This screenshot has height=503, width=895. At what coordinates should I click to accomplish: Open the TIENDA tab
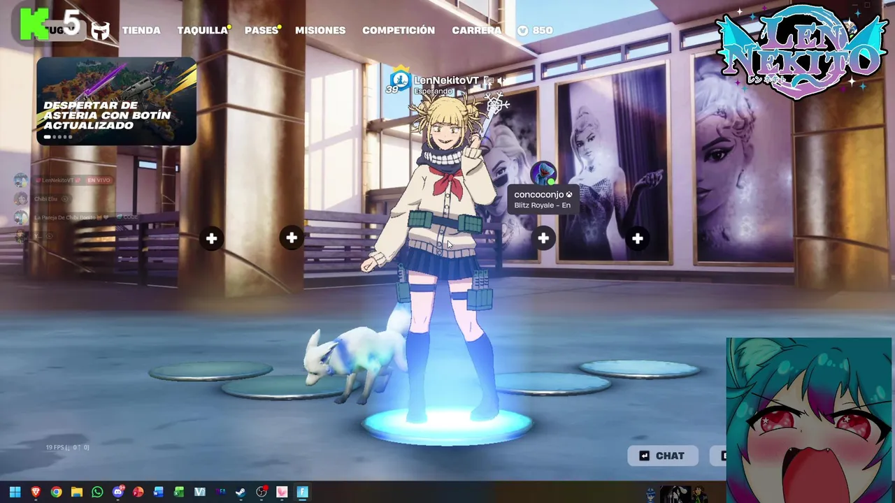point(141,31)
